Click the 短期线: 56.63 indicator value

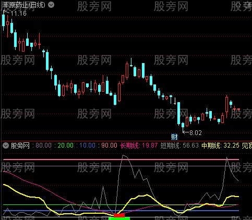click(179, 145)
